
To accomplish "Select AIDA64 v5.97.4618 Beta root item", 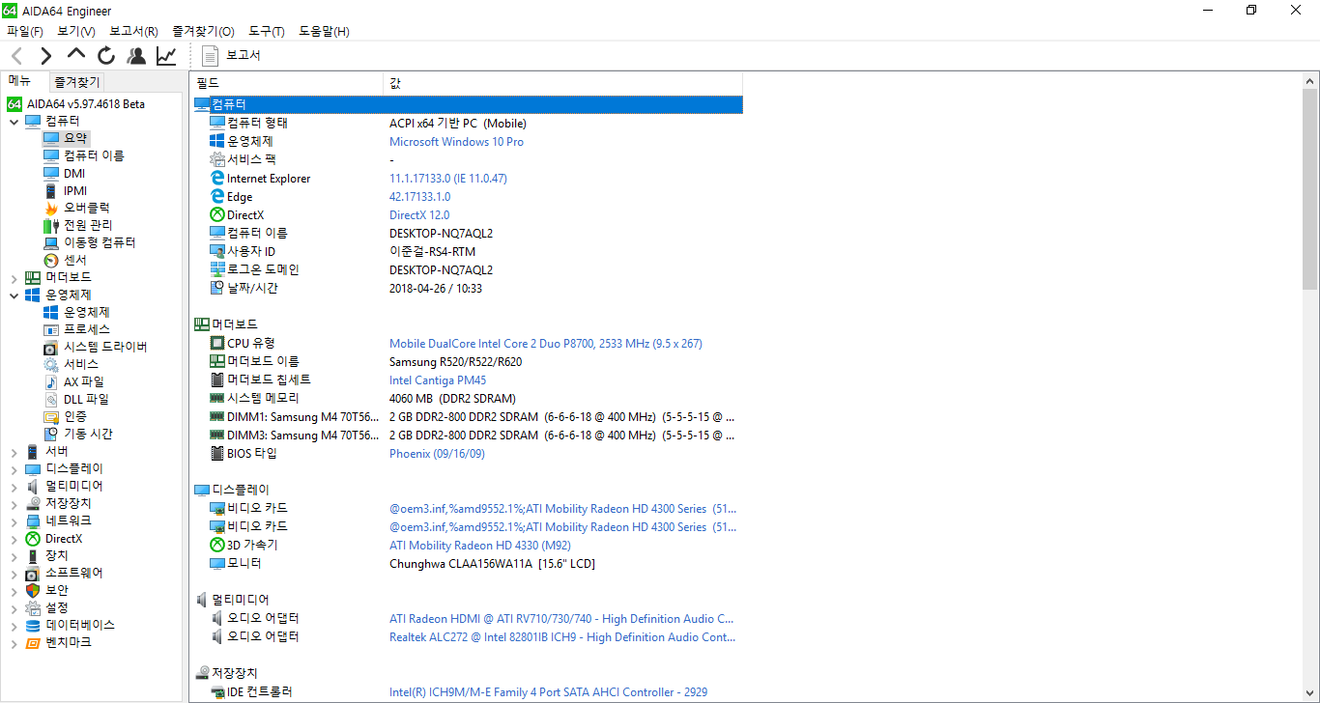I will pos(76,103).
